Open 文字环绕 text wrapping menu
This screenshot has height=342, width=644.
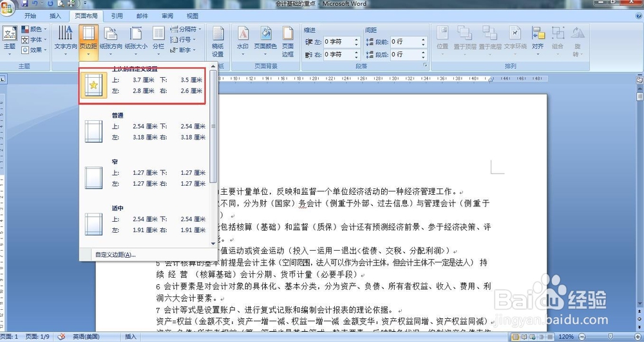point(515,40)
